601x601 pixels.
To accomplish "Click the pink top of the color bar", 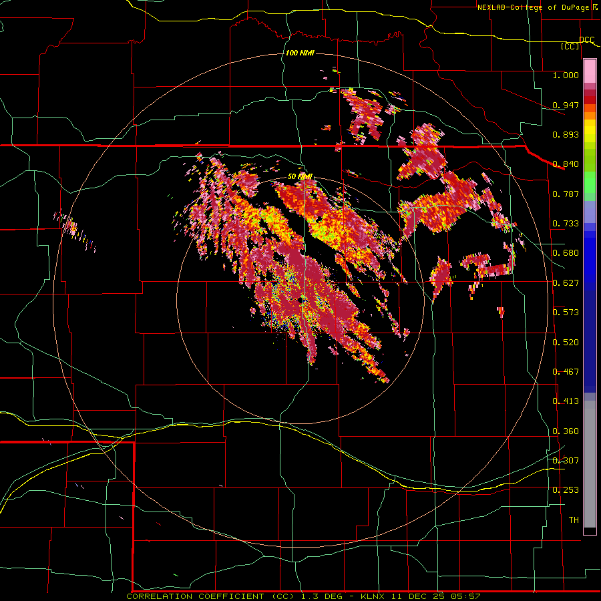I will click(590, 71).
